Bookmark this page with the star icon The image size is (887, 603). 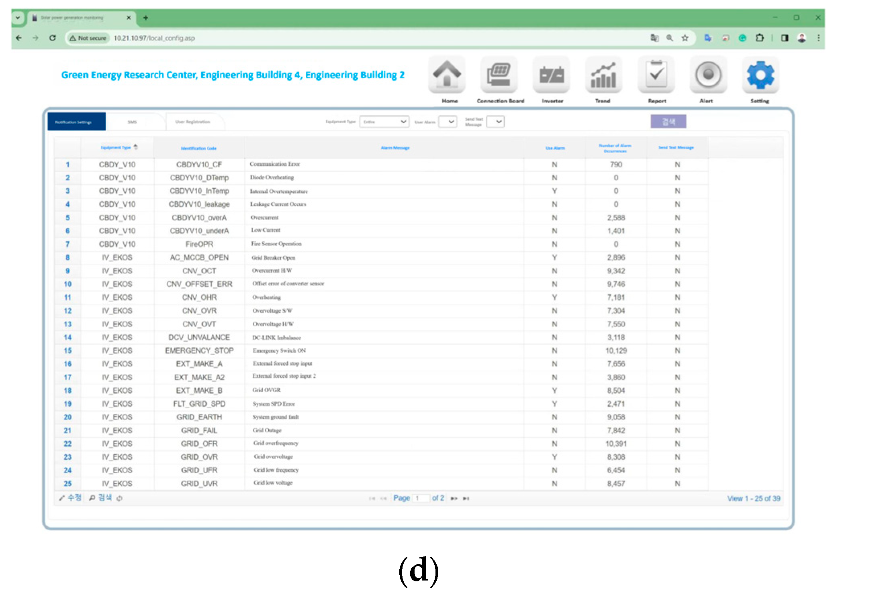[685, 38]
